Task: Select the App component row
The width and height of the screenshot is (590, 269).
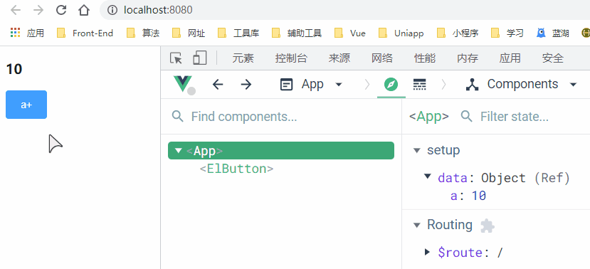Action: 281,150
